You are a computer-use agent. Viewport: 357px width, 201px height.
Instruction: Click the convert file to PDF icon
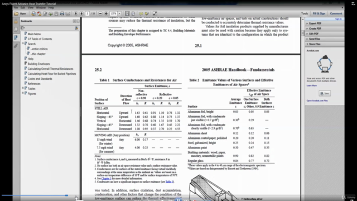[39, 13]
